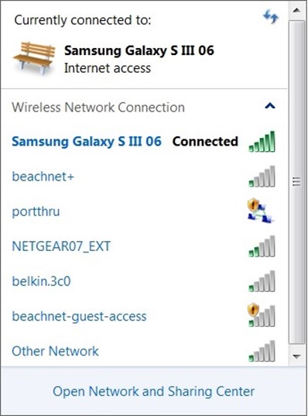The width and height of the screenshot is (308, 416).
Task: Select the portthru network
Action: (144, 211)
